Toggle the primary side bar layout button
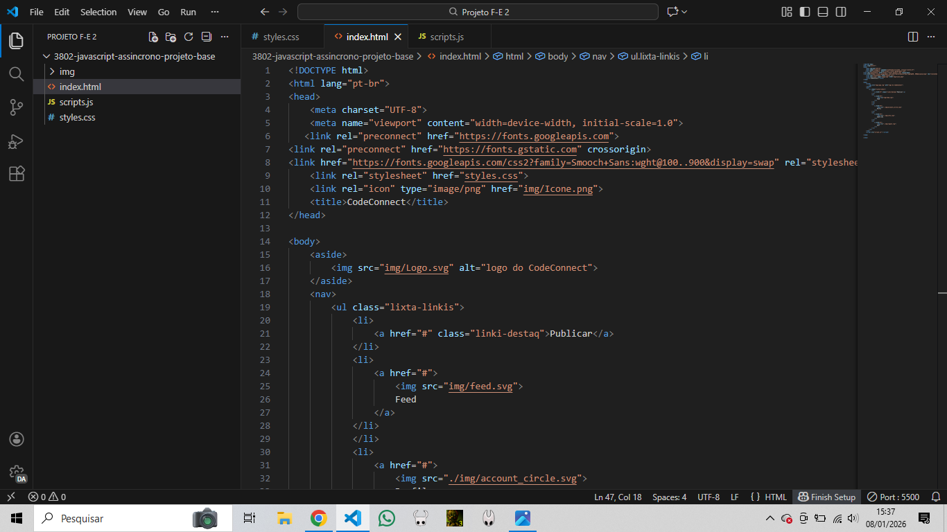Viewport: 947px width, 532px height. click(805, 12)
